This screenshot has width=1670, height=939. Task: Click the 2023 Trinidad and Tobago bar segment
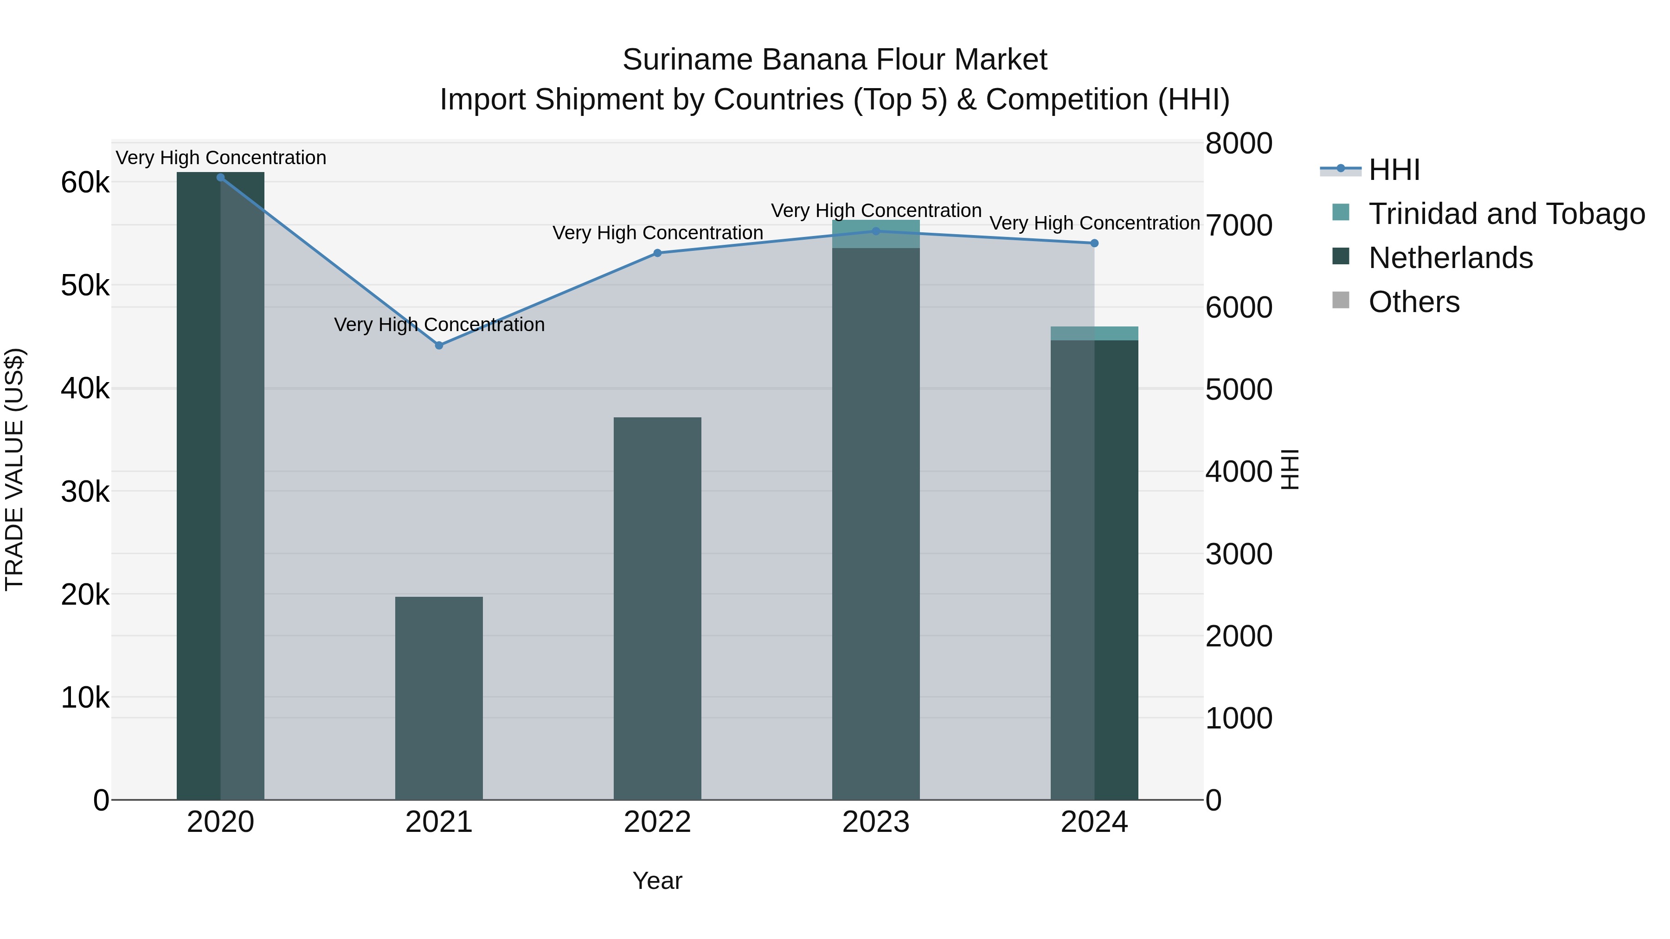click(876, 234)
